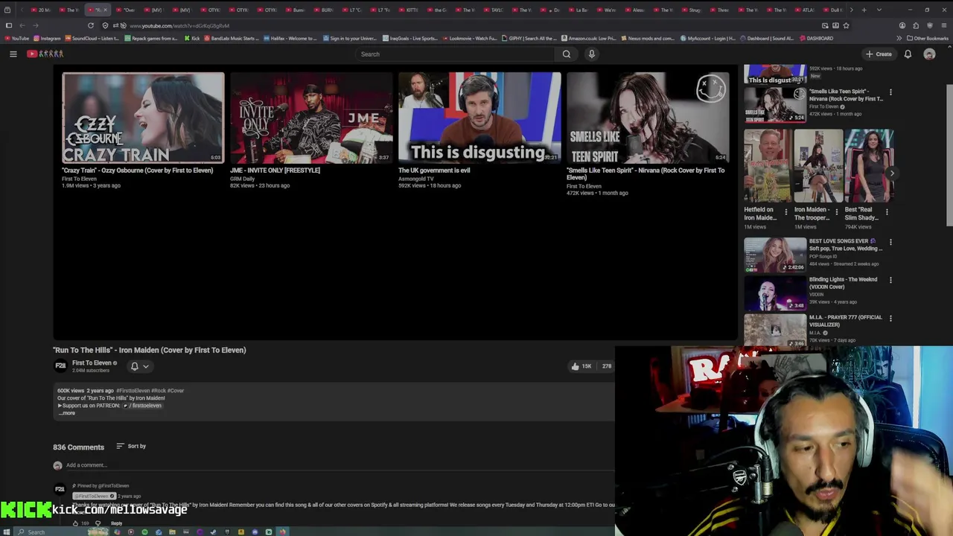Open the Instagram bookmark
Image resolution: width=953 pixels, height=536 pixels.
[47, 38]
